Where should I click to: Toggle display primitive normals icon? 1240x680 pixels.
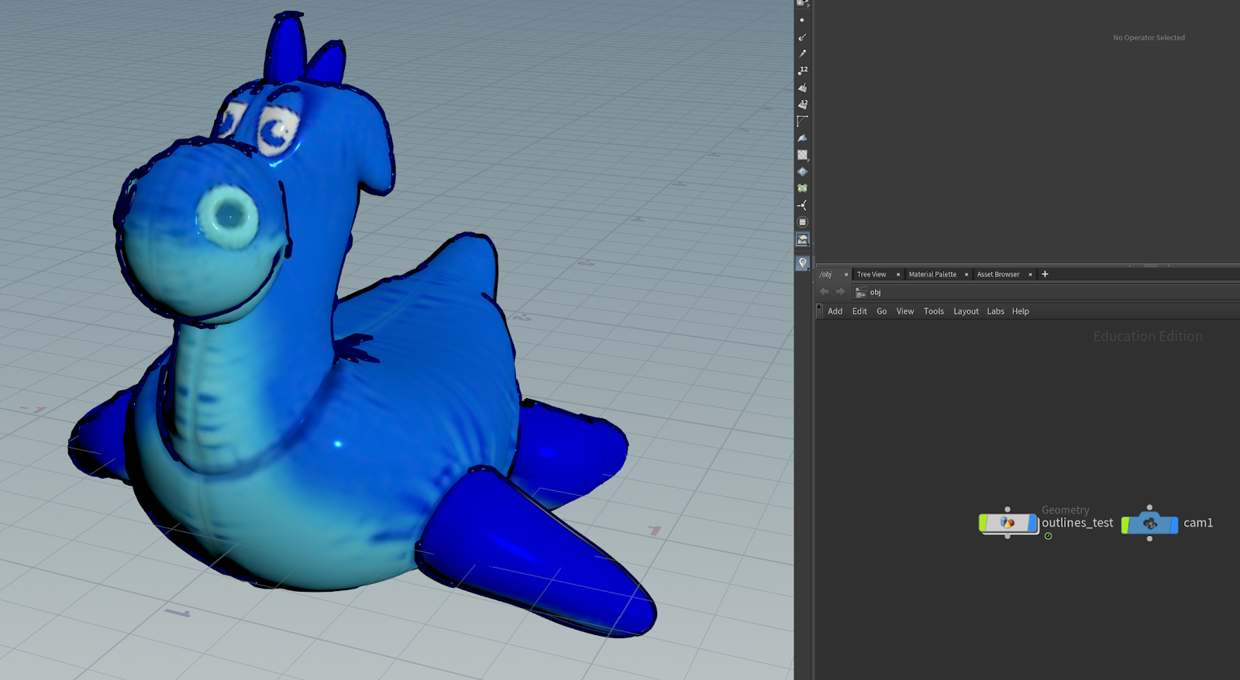802,88
